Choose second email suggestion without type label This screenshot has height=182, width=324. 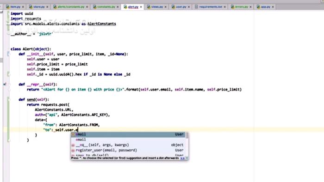128,140
